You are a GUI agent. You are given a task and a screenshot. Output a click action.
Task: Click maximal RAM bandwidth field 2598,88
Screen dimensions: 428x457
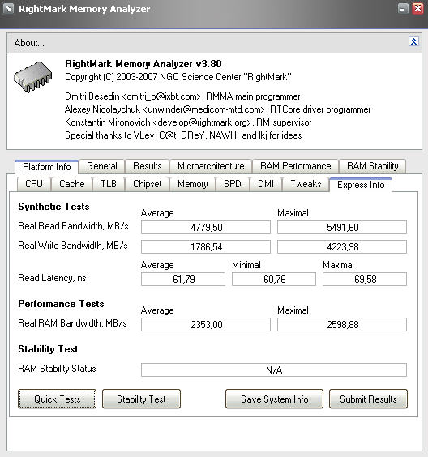(x=342, y=325)
